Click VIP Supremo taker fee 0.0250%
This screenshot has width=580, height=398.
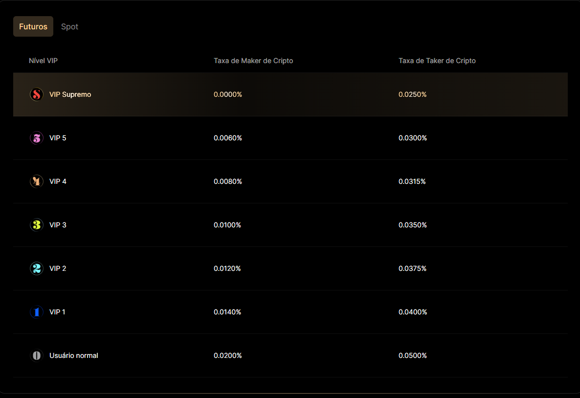coord(413,94)
